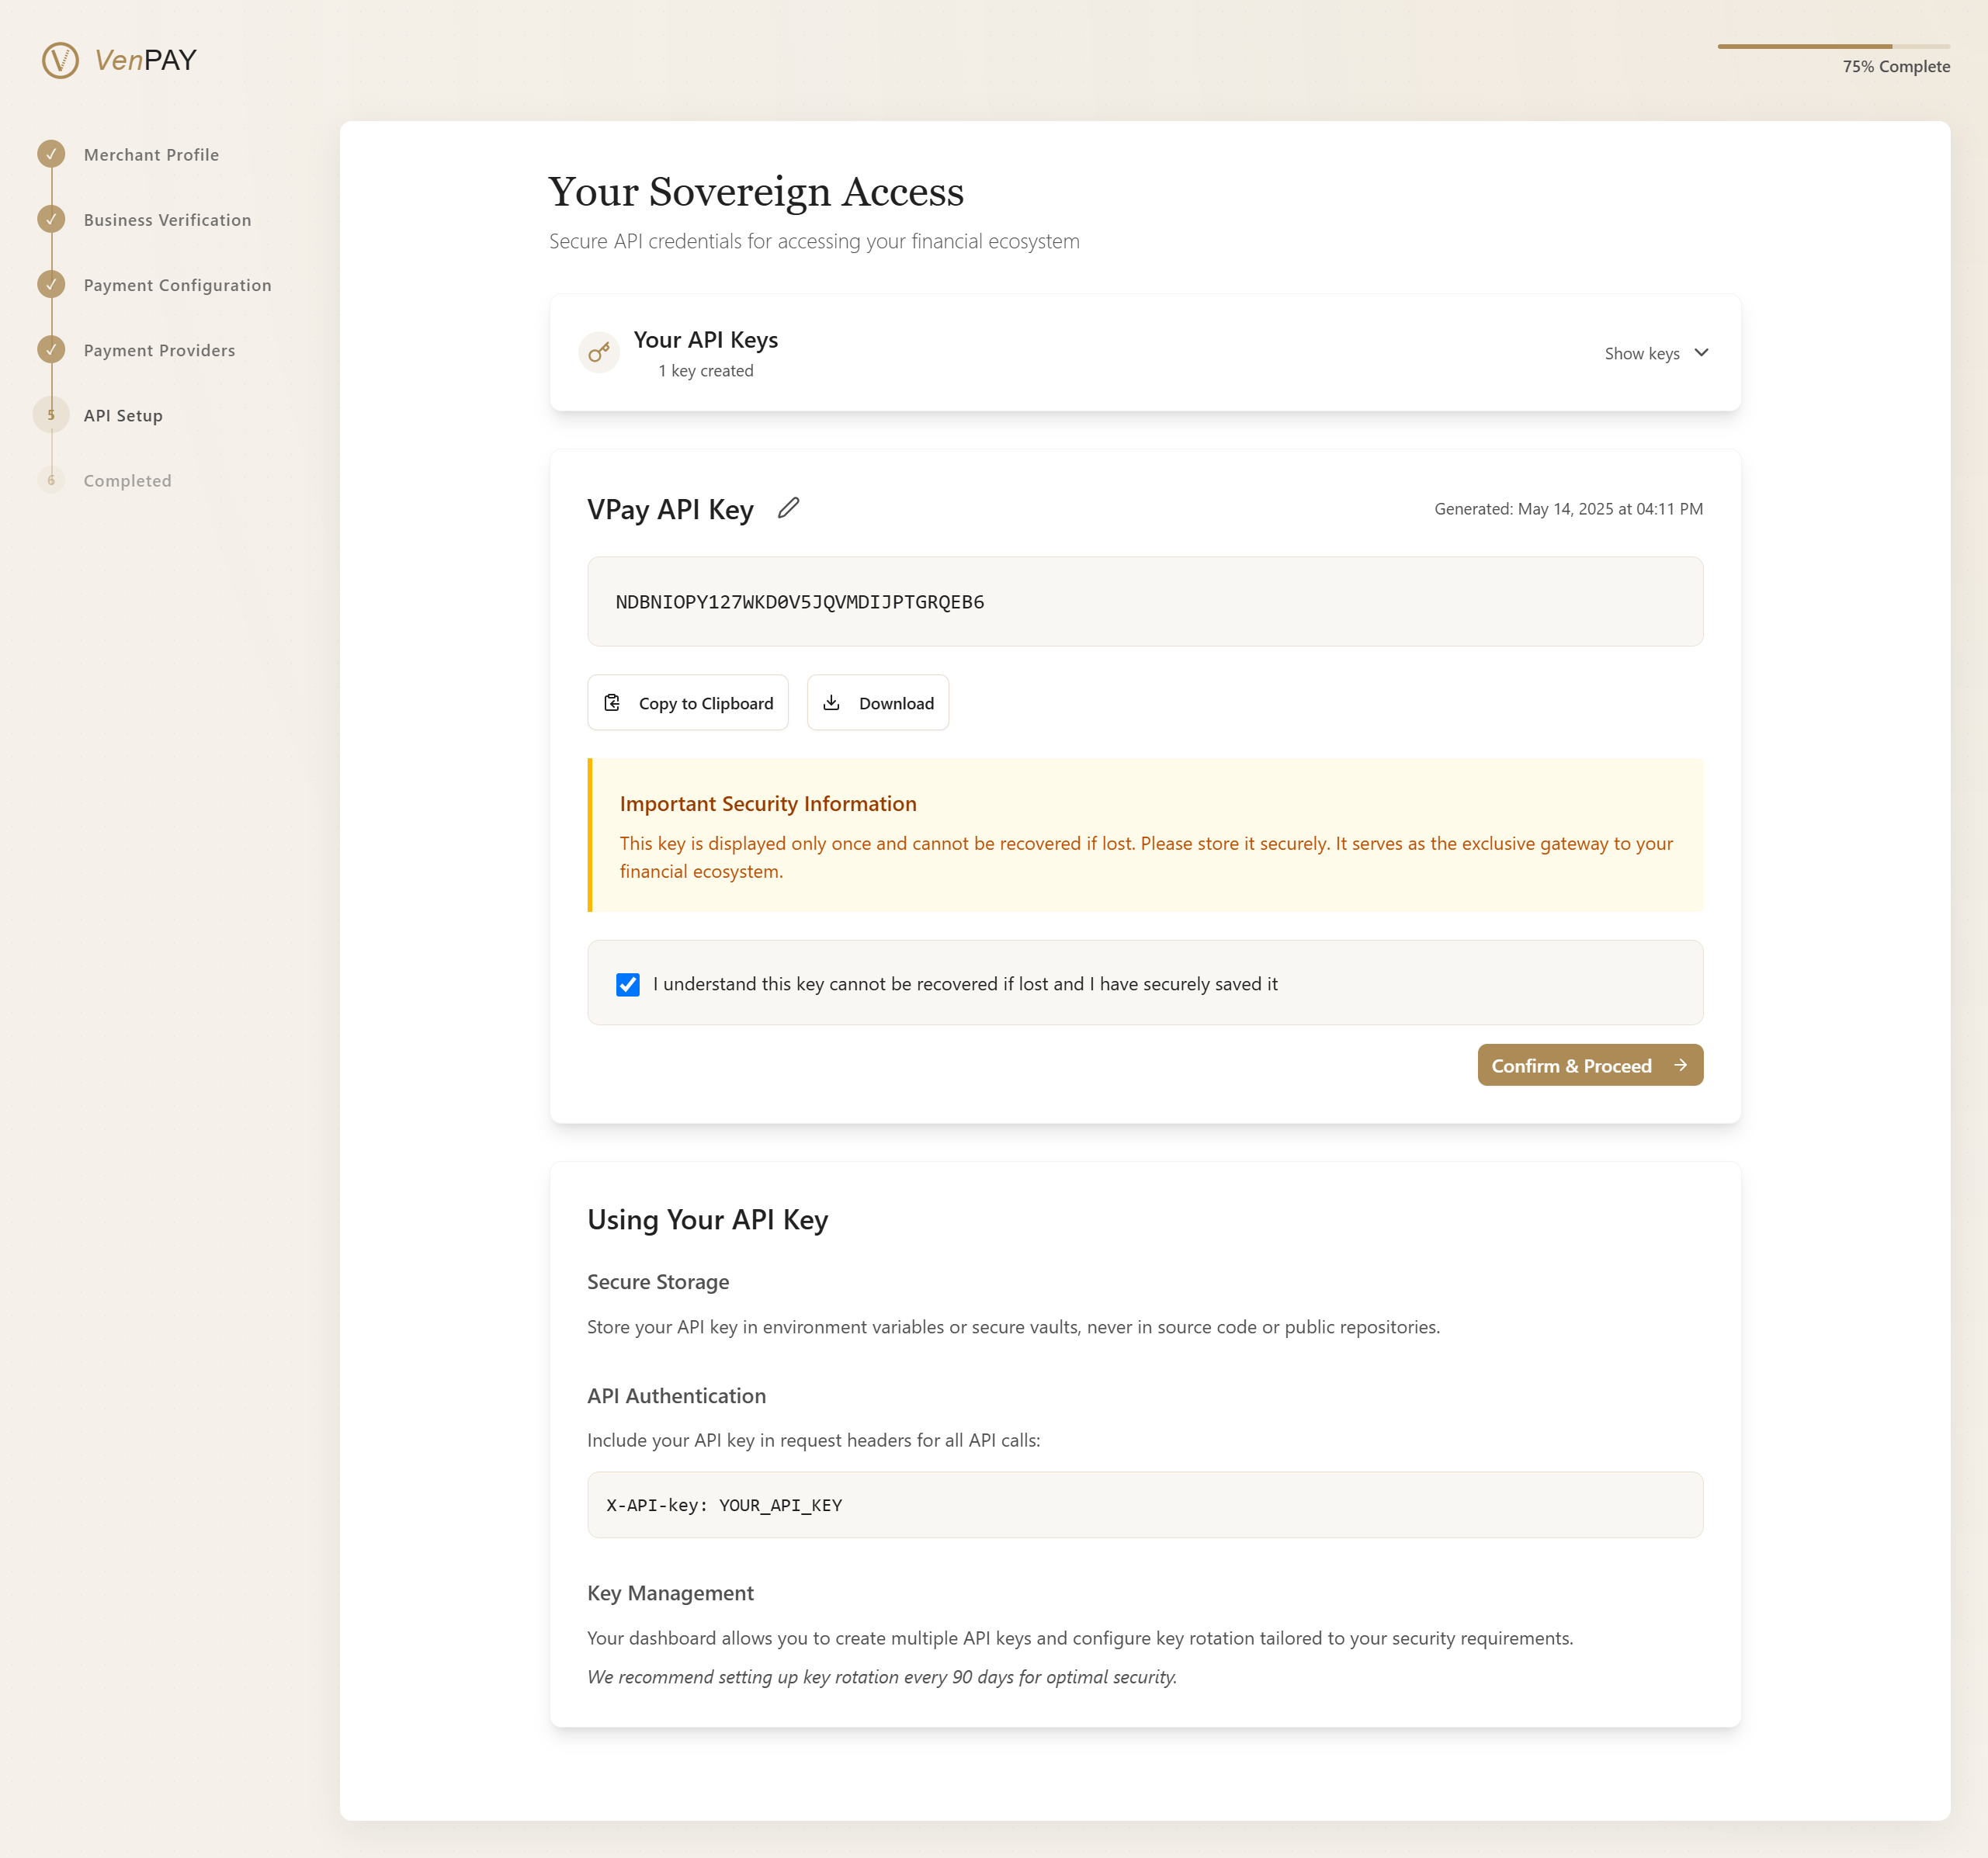The width and height of the screenshot is (1988, 1858).
Task: Uncheck the key cannot be recovered acknowledgment
Action: tap(627, 984)
